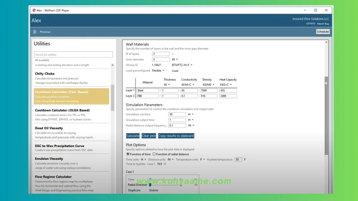Select Cooldown Calculator (OLGA Based) utility
358x201 pixels.
(72, 115)
